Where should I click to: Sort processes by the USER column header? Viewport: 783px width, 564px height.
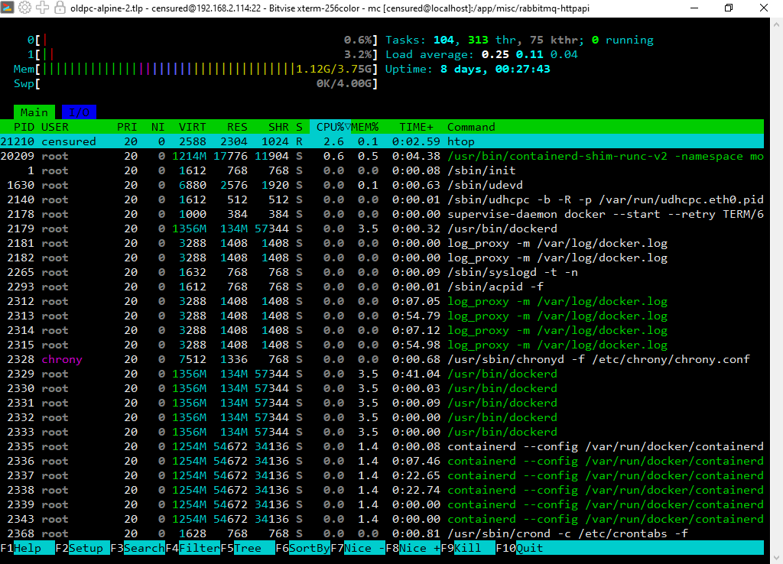click(x=55, y=127)
